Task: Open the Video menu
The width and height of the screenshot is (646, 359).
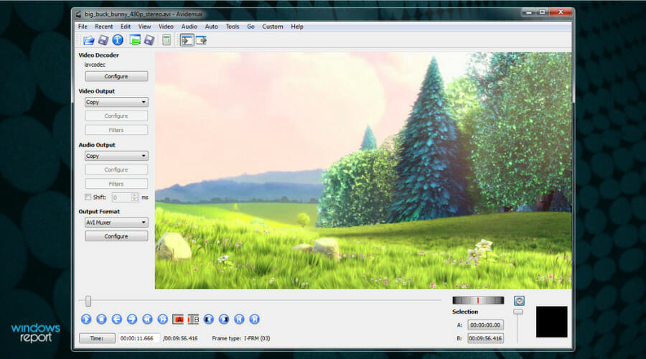Action: pyautogui.click(x=166, y=27)
